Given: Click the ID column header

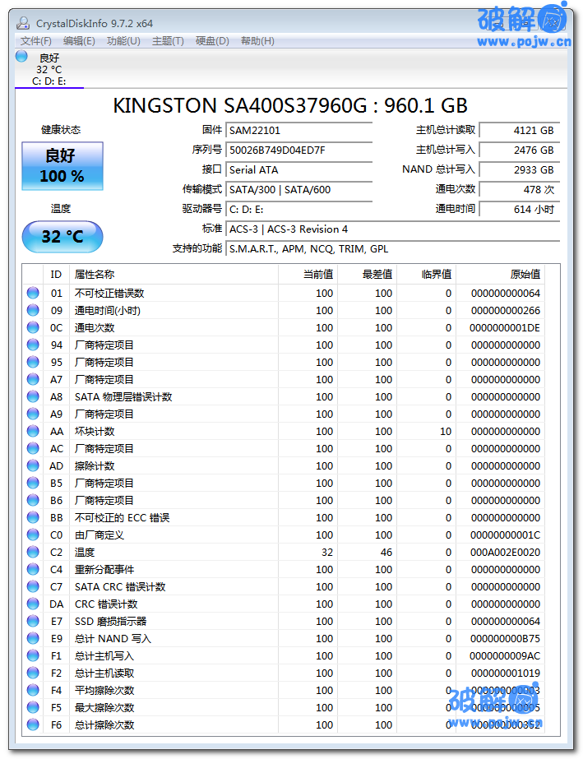Looking at the screenshot, I should pyautogui.click(x=56, y=275).
